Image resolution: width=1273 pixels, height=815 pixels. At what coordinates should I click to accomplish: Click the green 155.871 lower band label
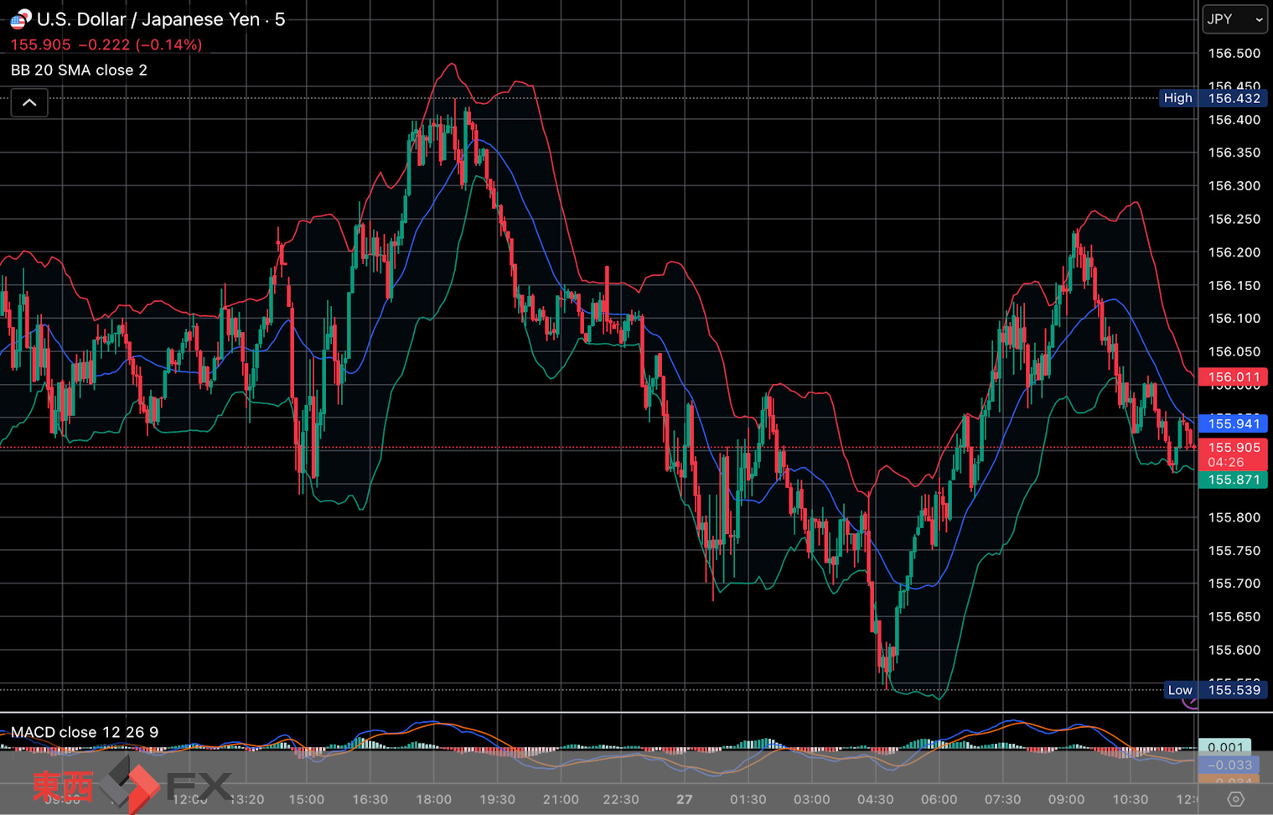coord(1233,480)
